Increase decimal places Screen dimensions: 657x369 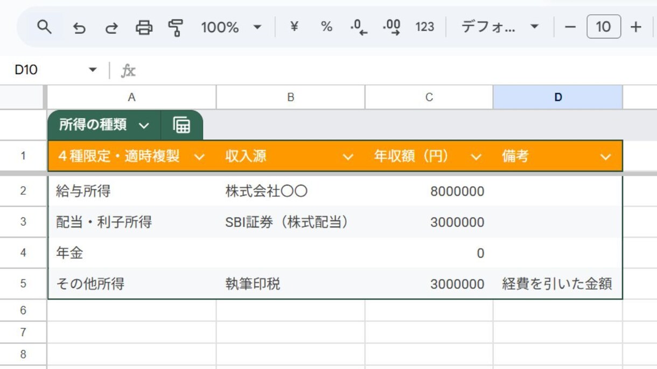pyautogui.click(x=392, y=27)
